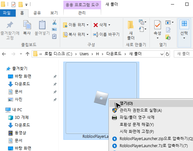This screenshot has width=193, height=151.
Task: Expand address bar history dropdown
Action: click(162, 54)
